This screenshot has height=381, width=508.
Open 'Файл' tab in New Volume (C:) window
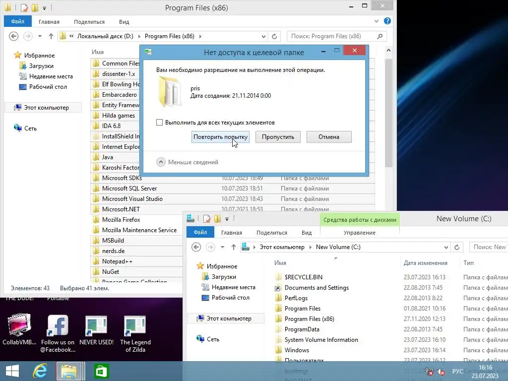point(200,232)
